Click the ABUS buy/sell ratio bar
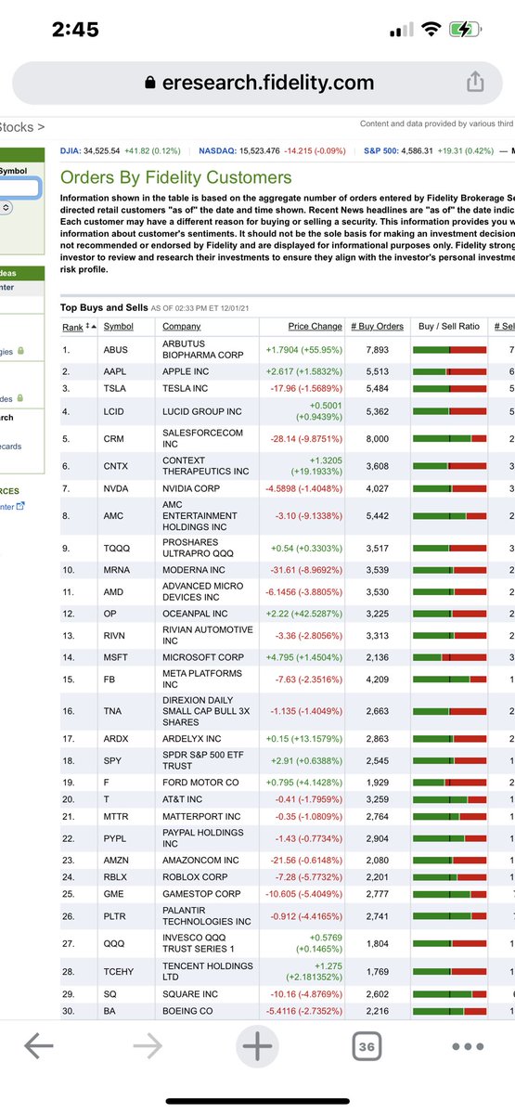Screen dimensions: 515x1114 449,351
